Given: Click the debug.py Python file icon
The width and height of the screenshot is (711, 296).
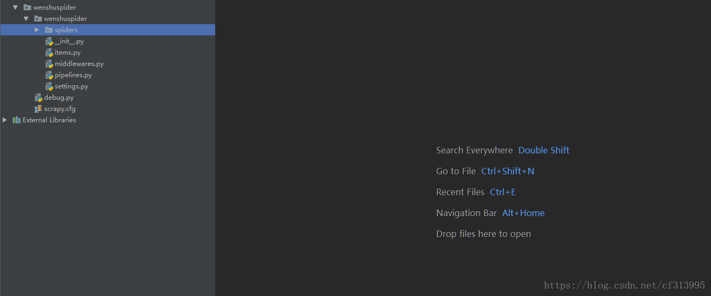Looking at the screenshot, I should (38, 98).
